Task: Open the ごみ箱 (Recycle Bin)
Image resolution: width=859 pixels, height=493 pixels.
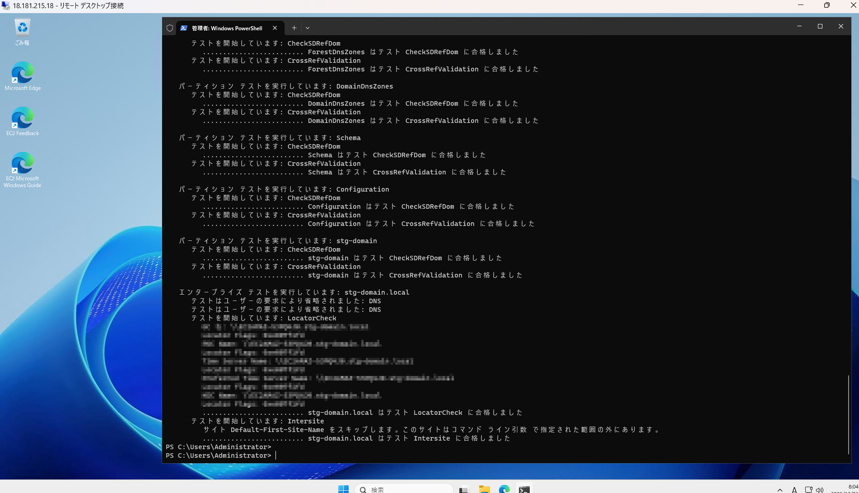Action: point(22,27)
